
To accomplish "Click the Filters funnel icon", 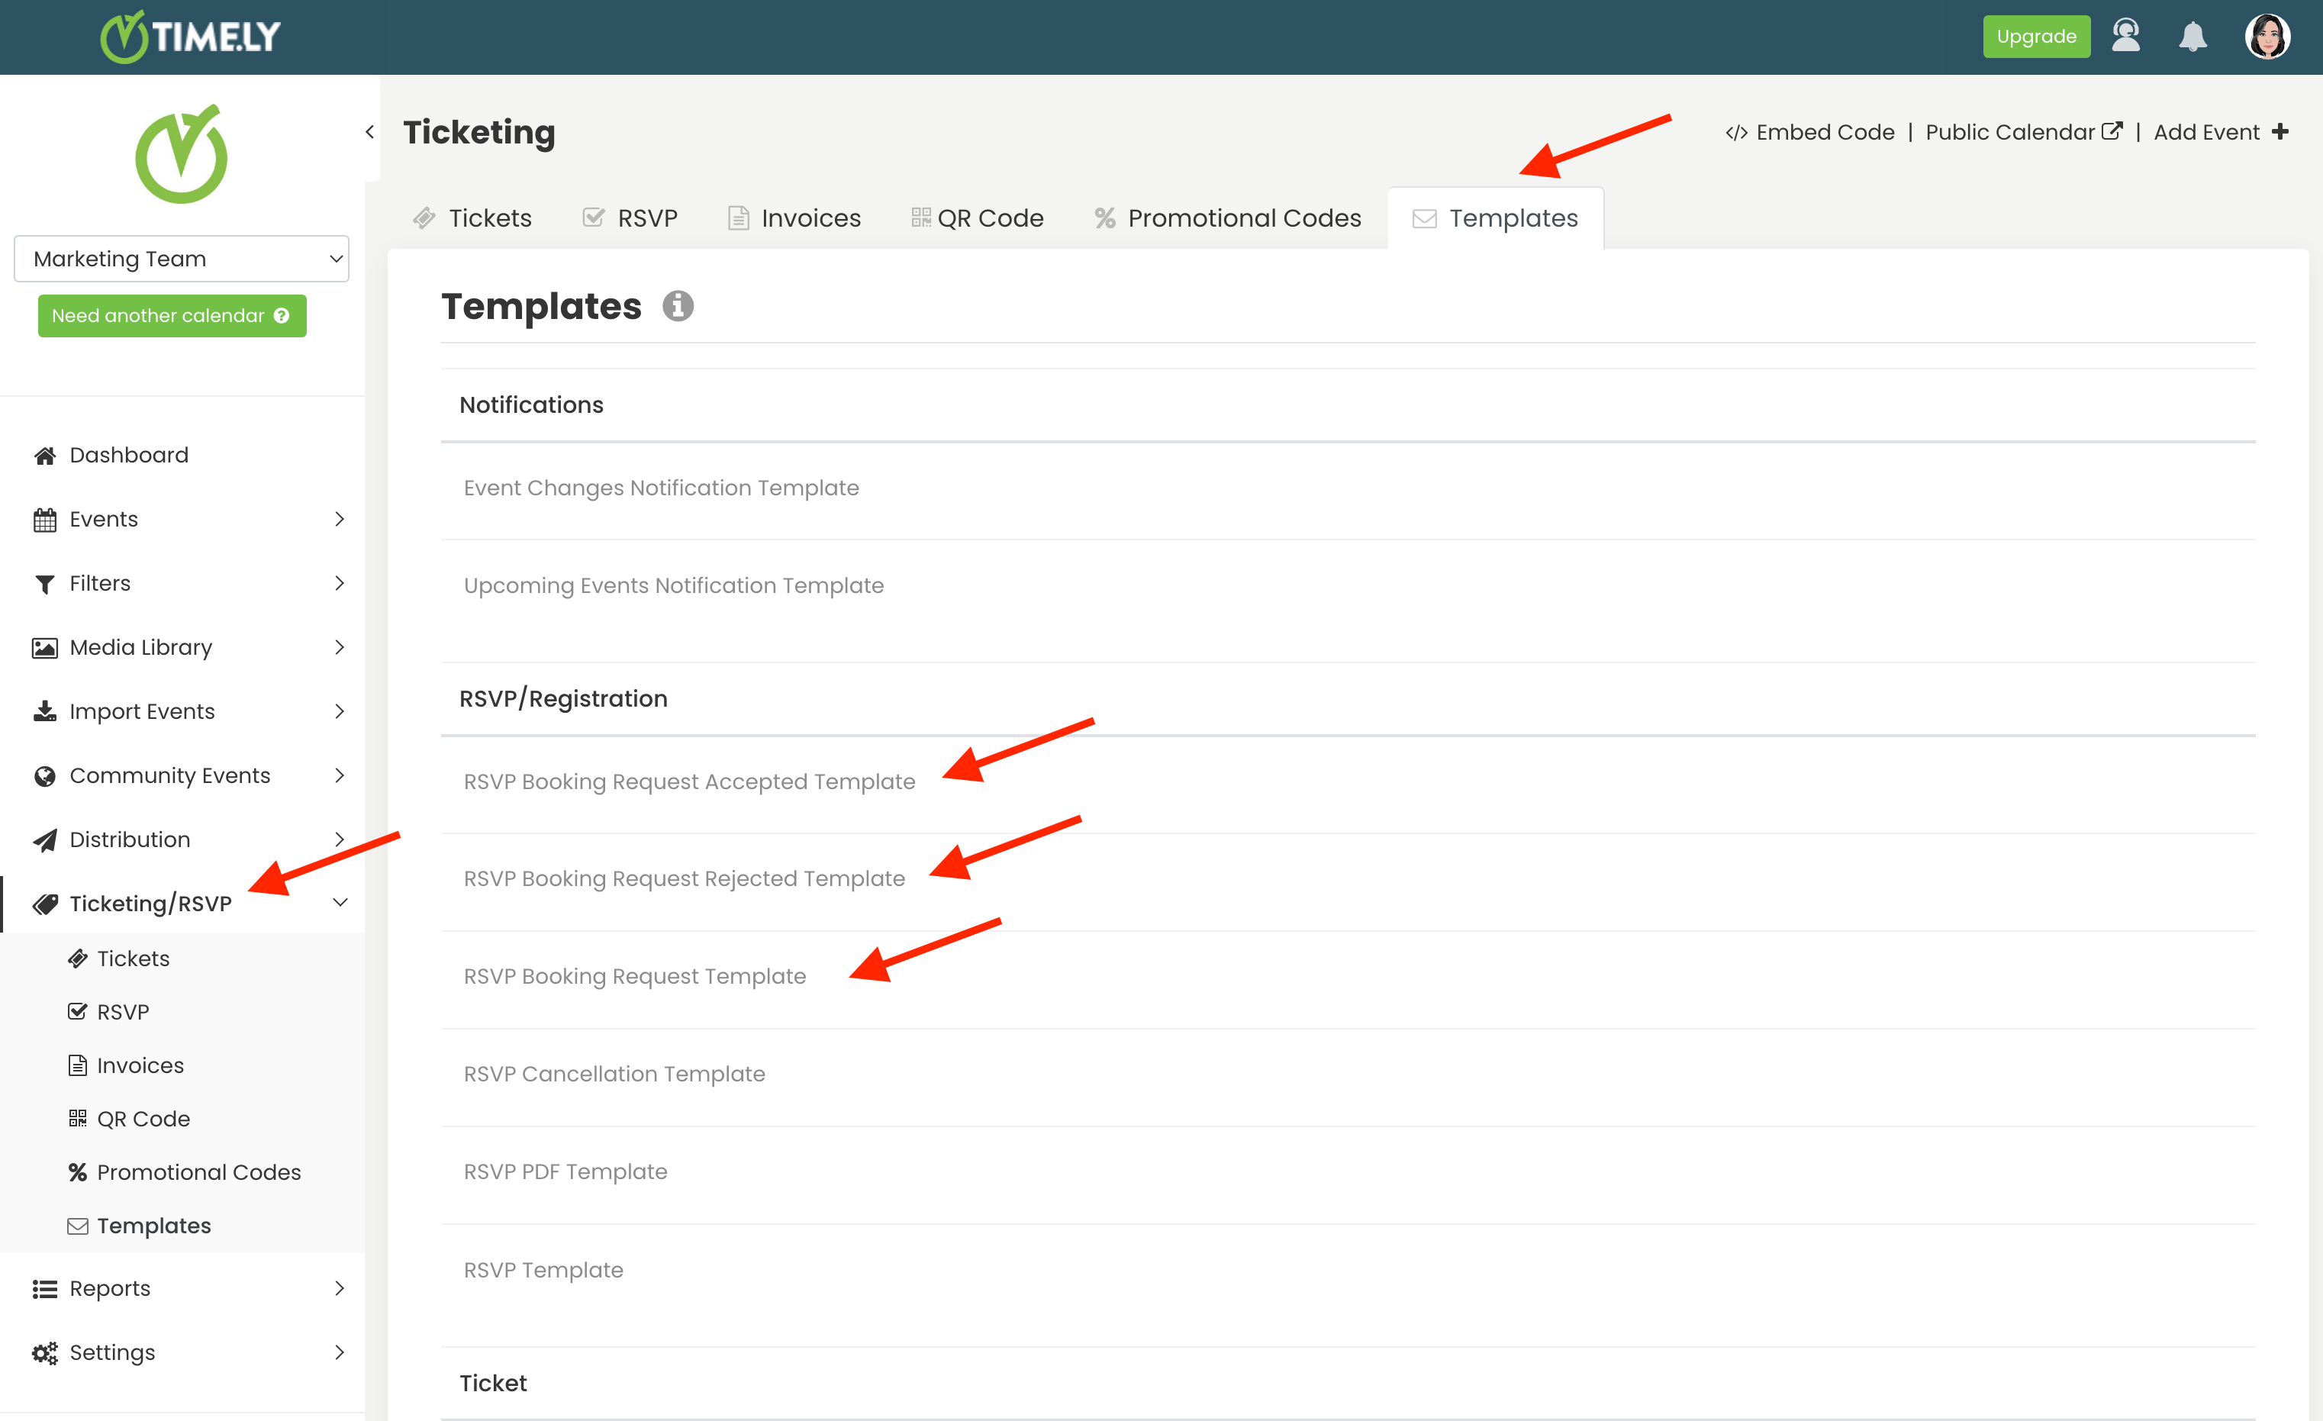I will pos(44,584).
